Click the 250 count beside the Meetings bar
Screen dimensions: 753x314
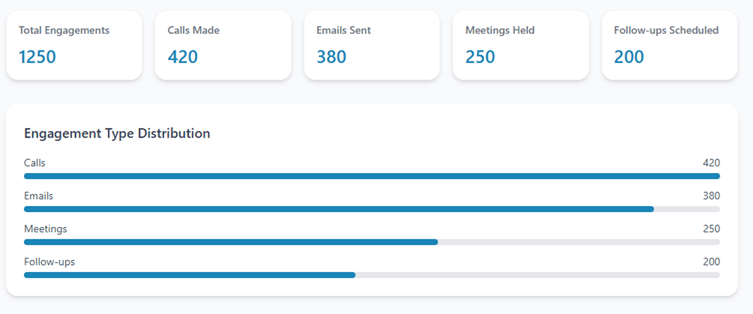(x=711, y=229)
